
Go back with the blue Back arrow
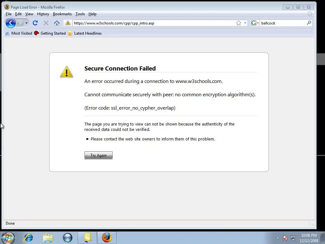point(10,23)
